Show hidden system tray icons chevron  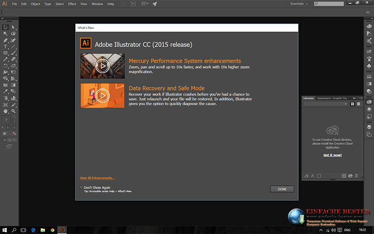(x=321, y=230)
